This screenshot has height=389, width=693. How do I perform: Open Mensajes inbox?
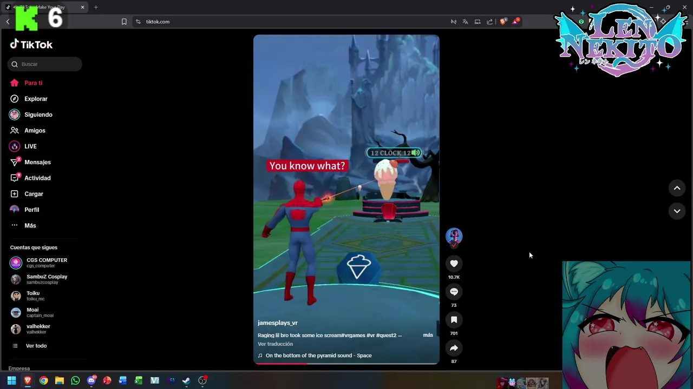point(30,162)
